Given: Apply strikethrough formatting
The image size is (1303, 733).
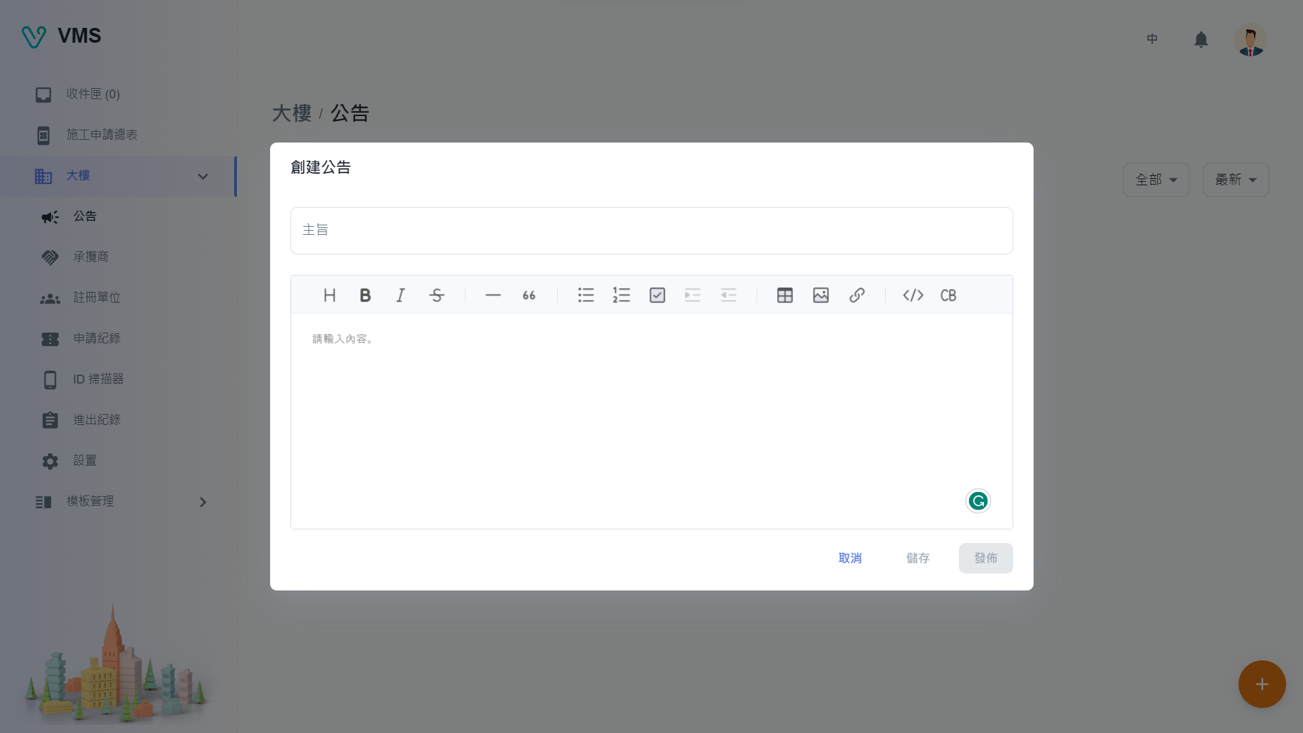Looking at the screenshot, I should (x=436, y=295).
